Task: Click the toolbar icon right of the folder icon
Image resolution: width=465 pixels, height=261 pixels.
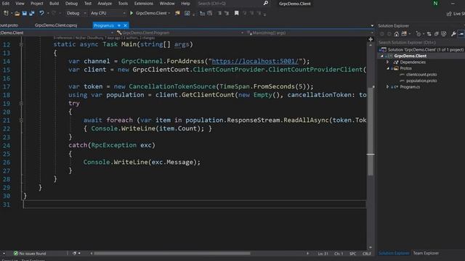Action: pyautogui.click(x=187, y=13)
